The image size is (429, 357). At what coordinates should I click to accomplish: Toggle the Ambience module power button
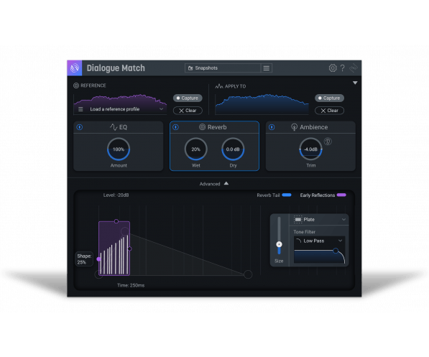[272, 127]
